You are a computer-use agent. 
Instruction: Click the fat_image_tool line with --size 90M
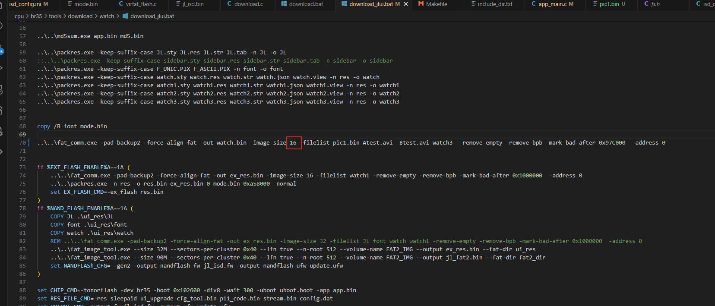298,257
